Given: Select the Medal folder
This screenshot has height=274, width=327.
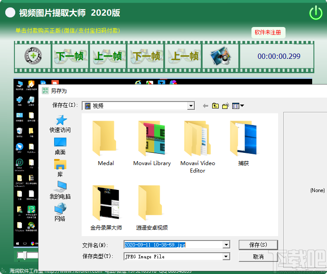Looking at the screenshot, I should coord(106,143).
